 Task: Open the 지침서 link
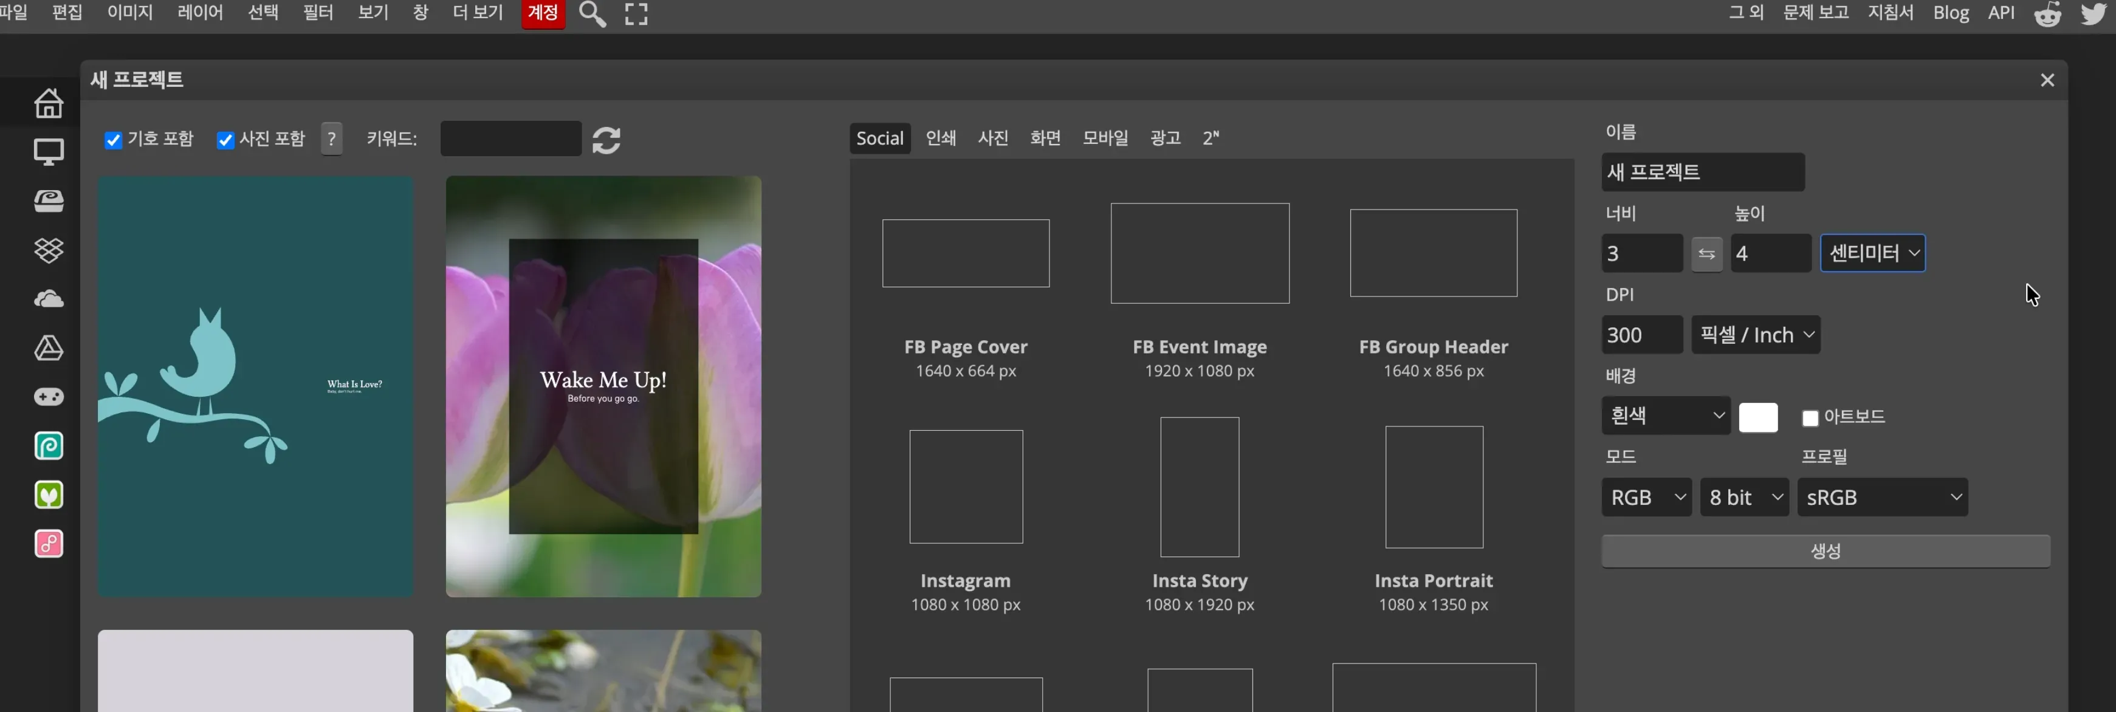pos(1891,13)
